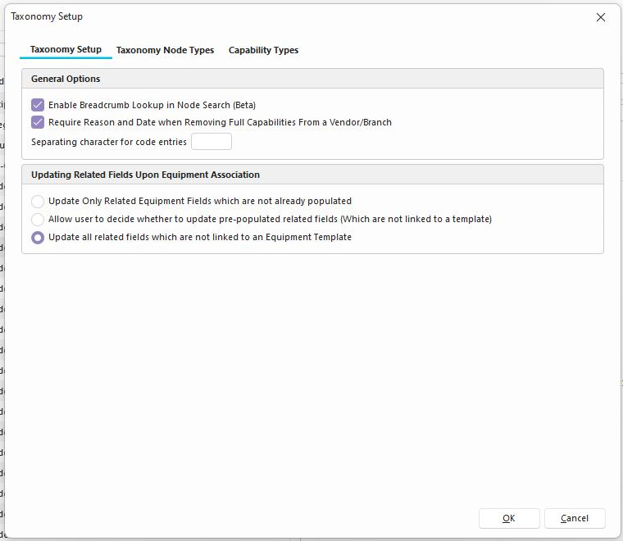623x541 pixels.
Task: Click 'Allow user to decide' option label text
Action: click(x=270, y=219)
